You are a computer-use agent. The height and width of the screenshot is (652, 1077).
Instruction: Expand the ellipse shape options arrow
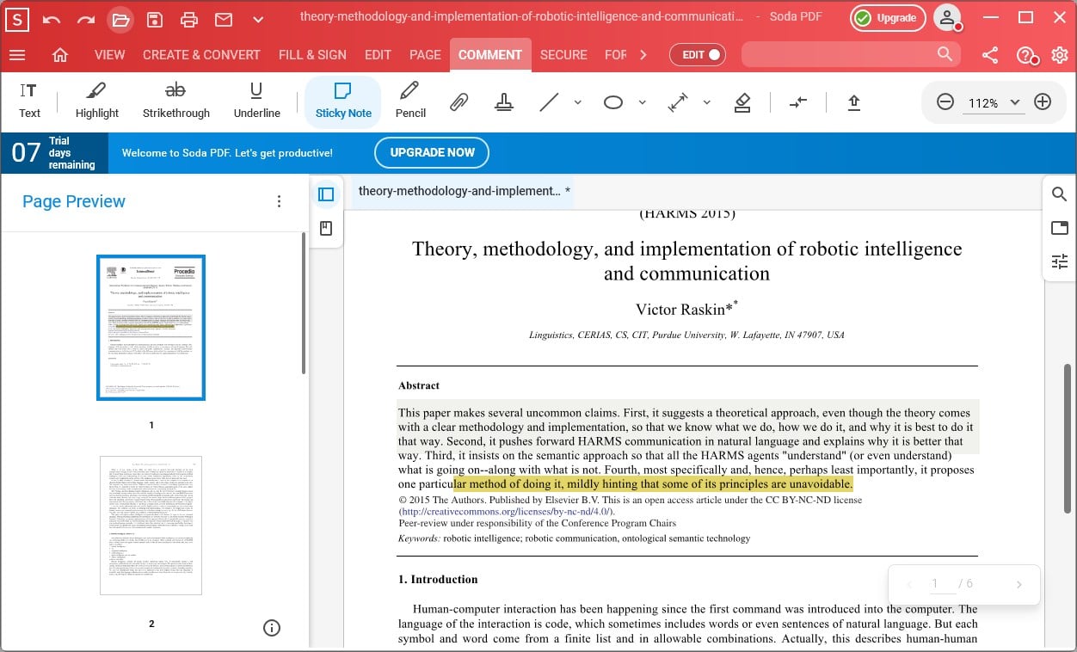click(642, 102)
